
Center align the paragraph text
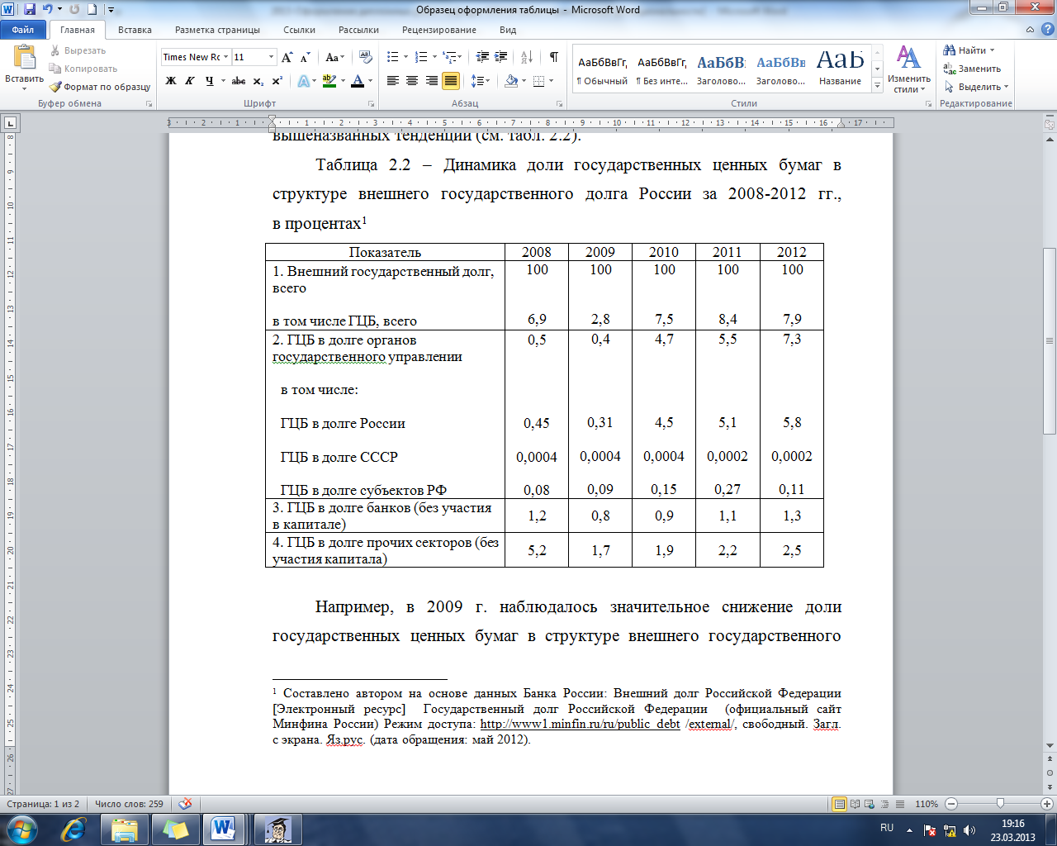[413, 81]
